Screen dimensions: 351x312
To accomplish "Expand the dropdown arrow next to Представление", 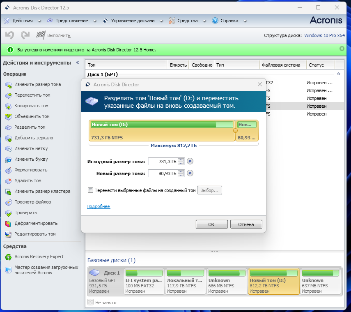I will (x=95, y=21).
